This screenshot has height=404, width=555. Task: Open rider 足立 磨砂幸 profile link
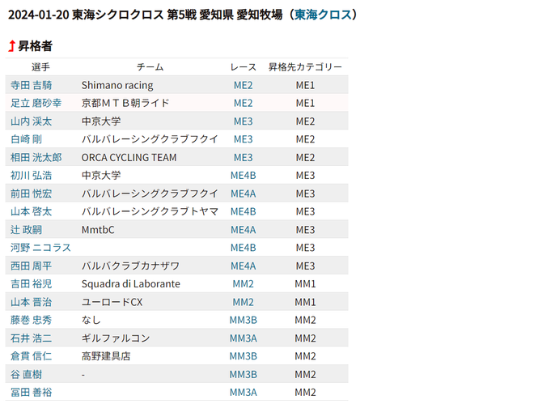point(36,103)
